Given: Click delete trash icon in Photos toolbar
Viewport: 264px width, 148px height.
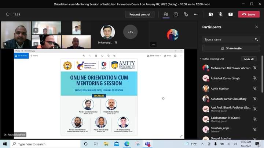Looking at the screenshot, I should point(96,56).
